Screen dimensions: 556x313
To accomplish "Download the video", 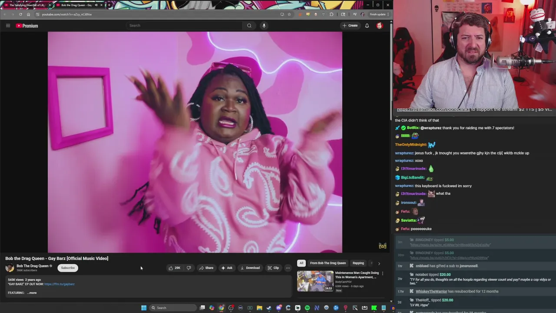I will 250,268.
